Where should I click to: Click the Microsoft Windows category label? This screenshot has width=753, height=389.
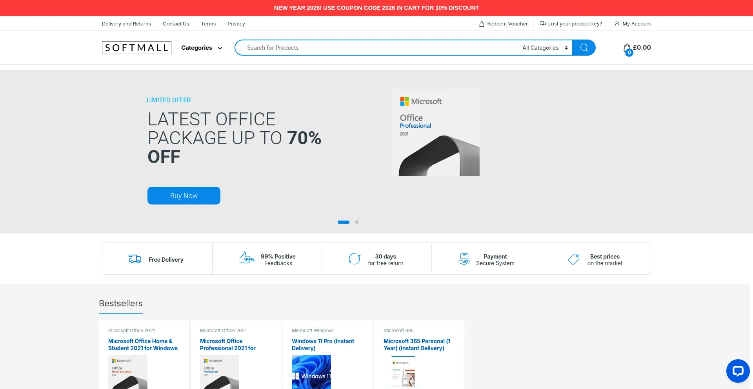(x=313, y=331)
